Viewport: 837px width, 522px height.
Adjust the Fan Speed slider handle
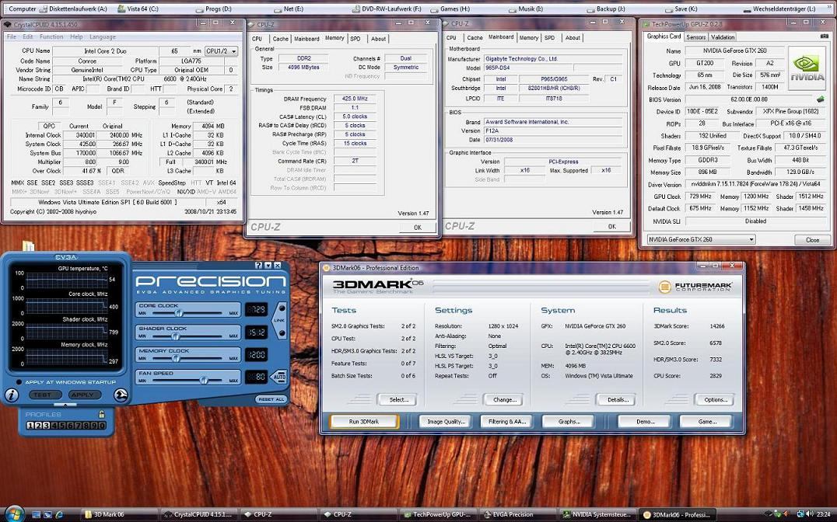point(203,380)
